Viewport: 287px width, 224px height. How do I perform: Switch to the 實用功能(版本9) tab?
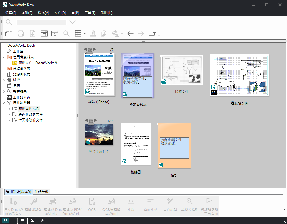tap(18, 192)
